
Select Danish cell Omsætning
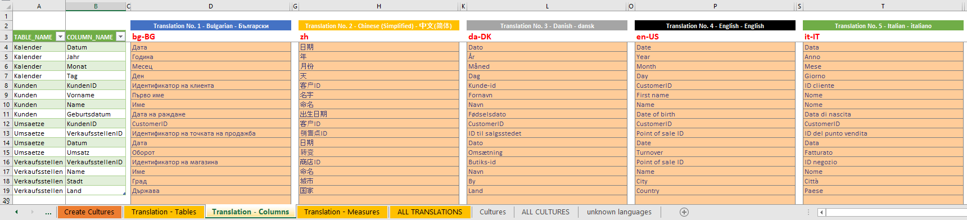pyautogui.click(x=547, y=152)
